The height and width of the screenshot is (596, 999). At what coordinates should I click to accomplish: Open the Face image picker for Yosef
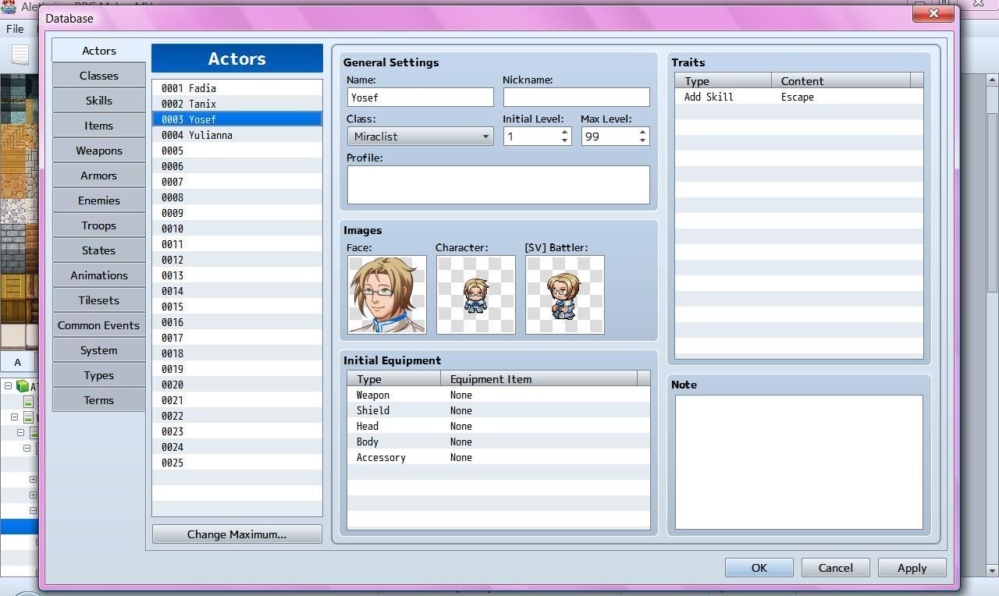point(386,294)
